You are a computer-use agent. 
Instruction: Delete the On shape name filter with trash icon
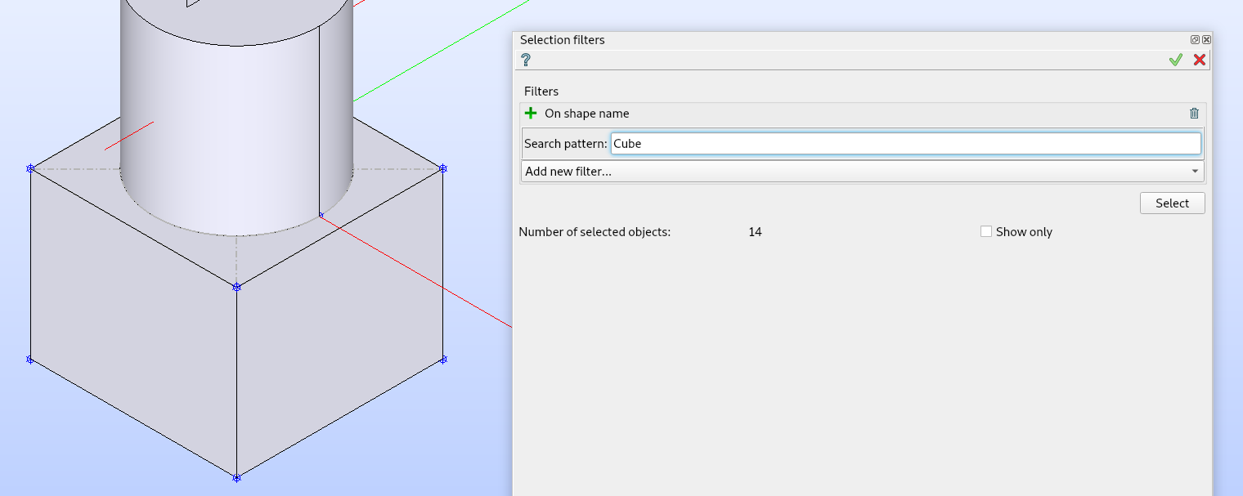click(x=1194, y=114)
